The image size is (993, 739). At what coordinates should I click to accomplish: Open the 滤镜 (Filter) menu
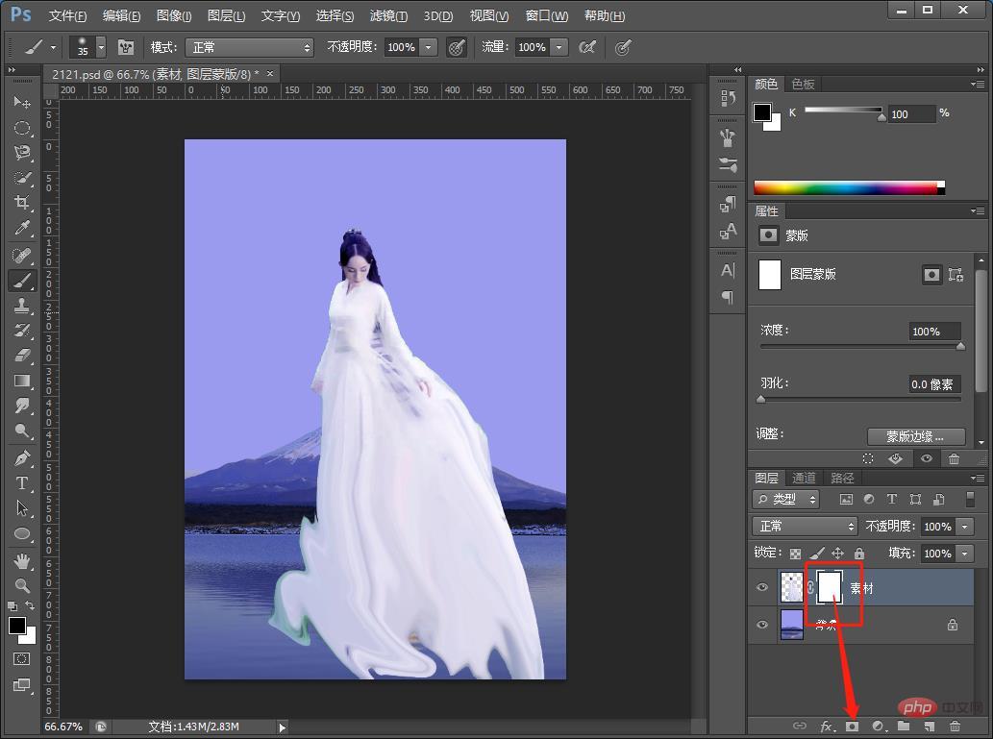388,16
